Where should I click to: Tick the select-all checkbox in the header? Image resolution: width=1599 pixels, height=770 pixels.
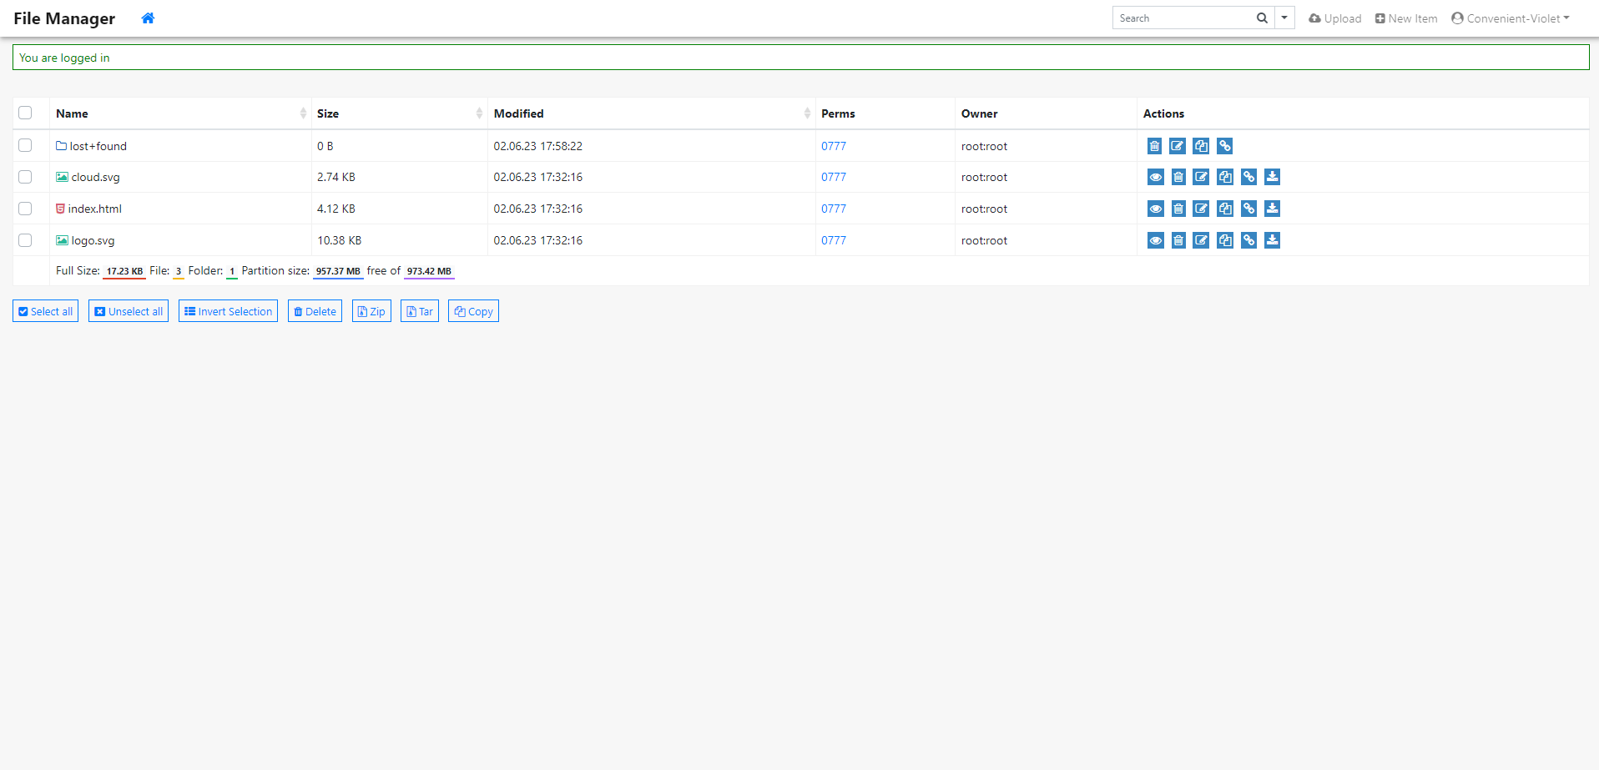[x=25, y=113]
